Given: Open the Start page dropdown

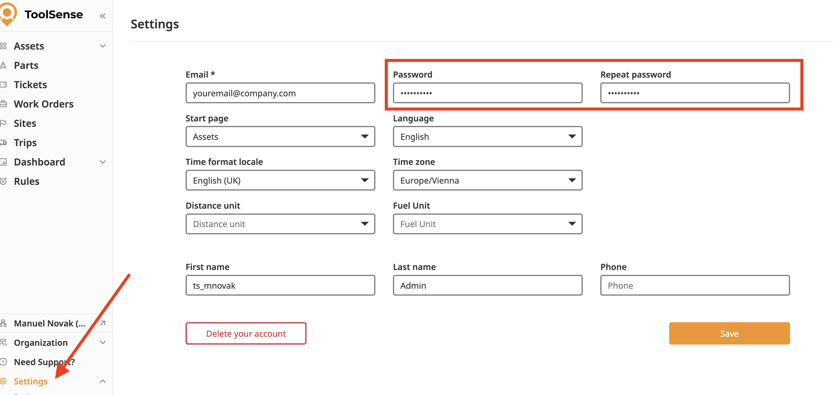Looking at the screenshot, I should pyautogui.click(x=280, y=136).
